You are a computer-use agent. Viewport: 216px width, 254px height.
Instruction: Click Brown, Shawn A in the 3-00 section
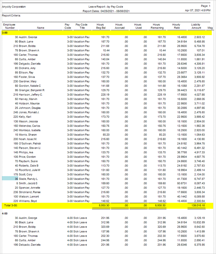(29, 51)
